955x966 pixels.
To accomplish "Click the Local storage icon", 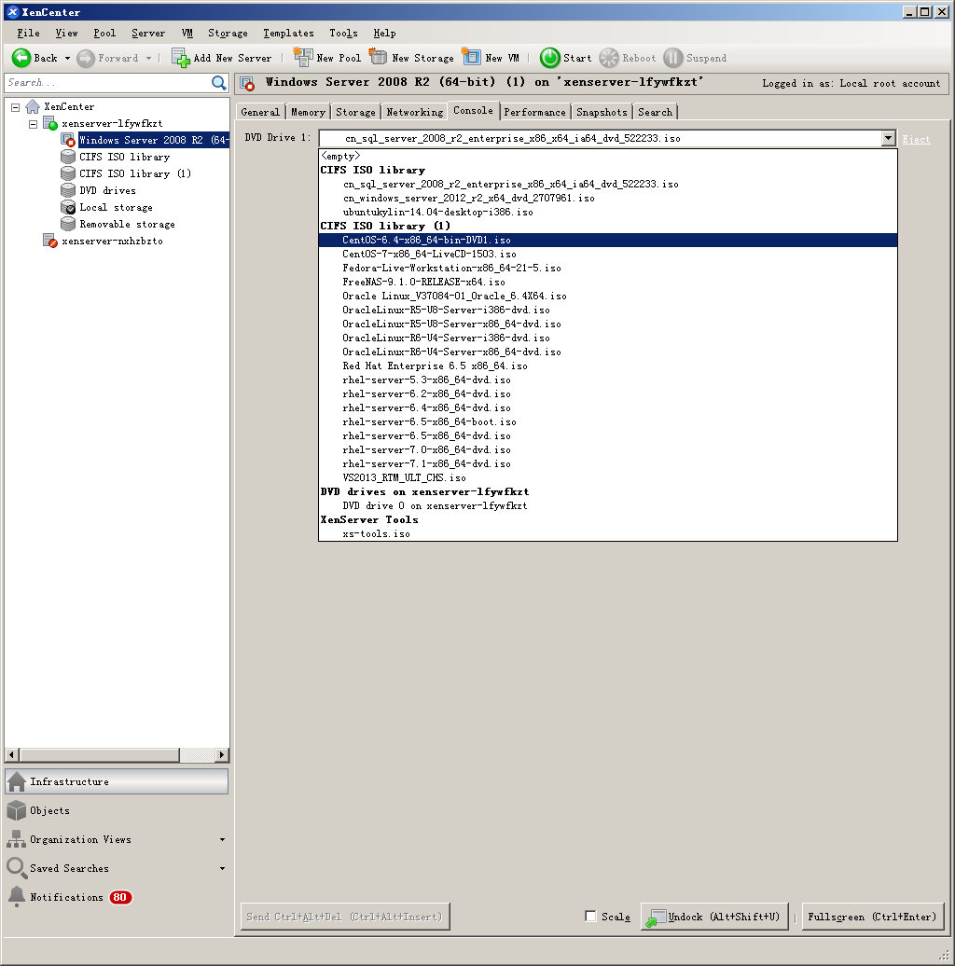I will point(68,208).
